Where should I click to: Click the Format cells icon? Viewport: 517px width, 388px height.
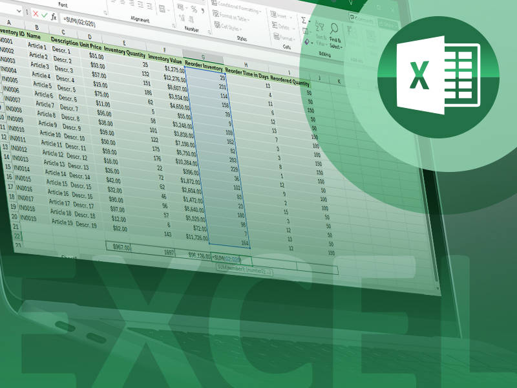(x=277, y=36)
